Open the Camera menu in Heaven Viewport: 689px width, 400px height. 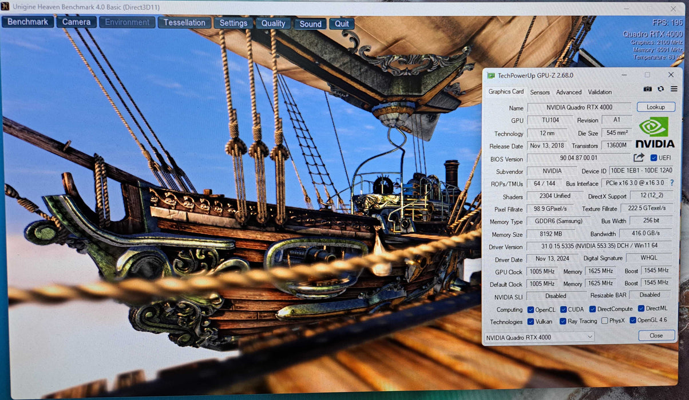[x=76, y=22]
